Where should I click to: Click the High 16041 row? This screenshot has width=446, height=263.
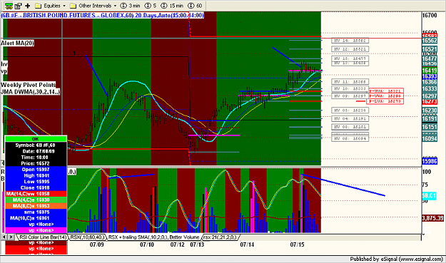(x=36, y=175)
